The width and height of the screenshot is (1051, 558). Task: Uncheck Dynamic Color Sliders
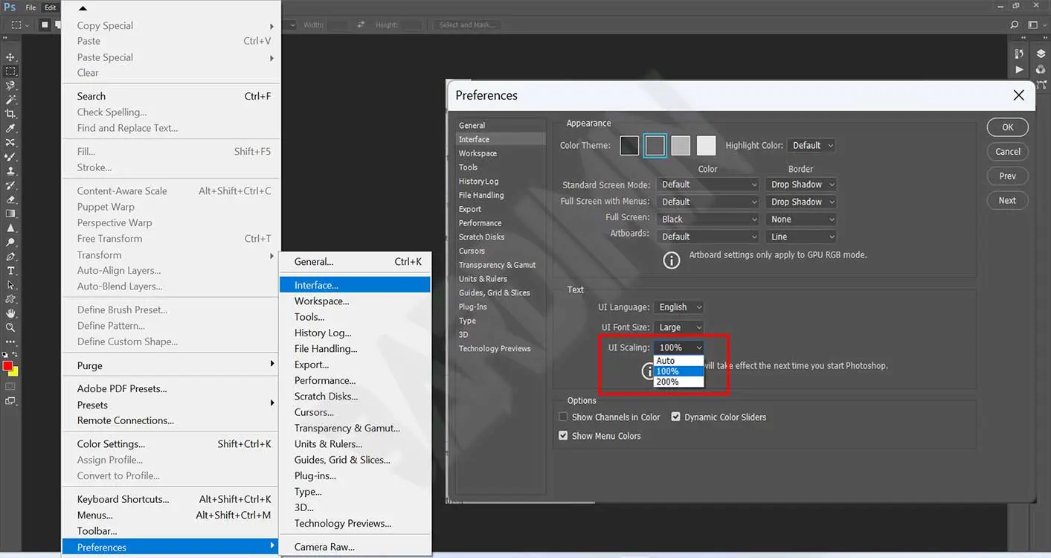coord(676,417)
